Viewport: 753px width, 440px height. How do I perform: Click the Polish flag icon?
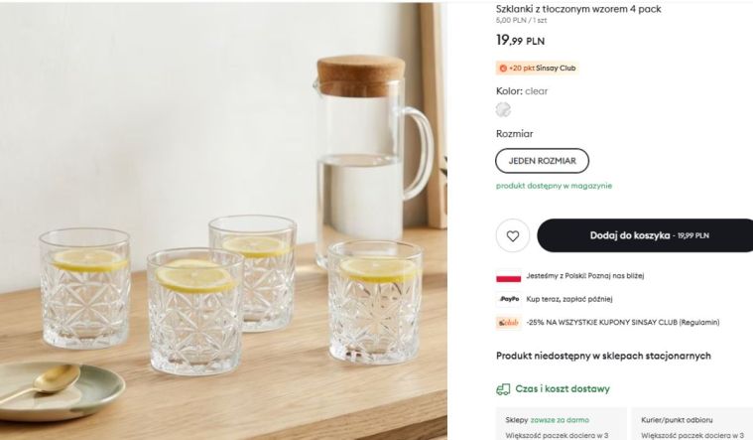[x=508, y=276]
